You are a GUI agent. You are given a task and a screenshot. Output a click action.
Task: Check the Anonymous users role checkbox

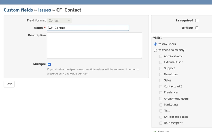(x=161, y=99)
